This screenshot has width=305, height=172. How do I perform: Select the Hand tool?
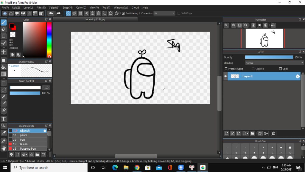4,148
